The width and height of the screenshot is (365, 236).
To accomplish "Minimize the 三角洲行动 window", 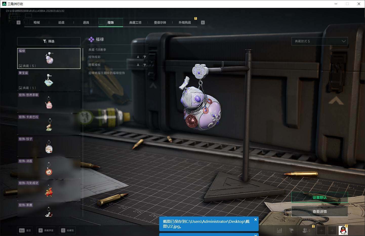I will [336, 4].
